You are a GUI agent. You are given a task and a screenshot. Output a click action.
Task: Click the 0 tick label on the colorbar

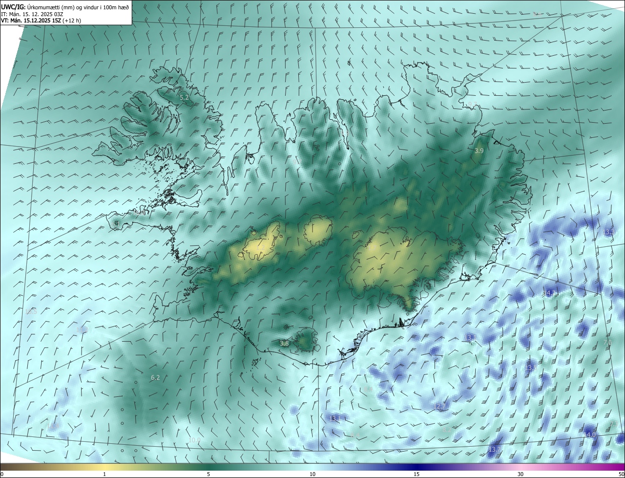click(x=2, y=474)
